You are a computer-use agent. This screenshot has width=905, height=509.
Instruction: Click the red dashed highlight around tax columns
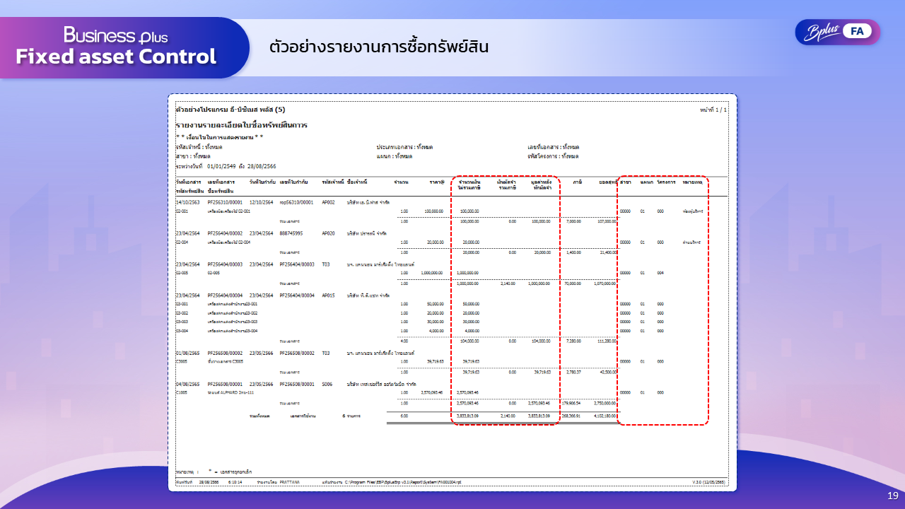(x=506, y=297)
